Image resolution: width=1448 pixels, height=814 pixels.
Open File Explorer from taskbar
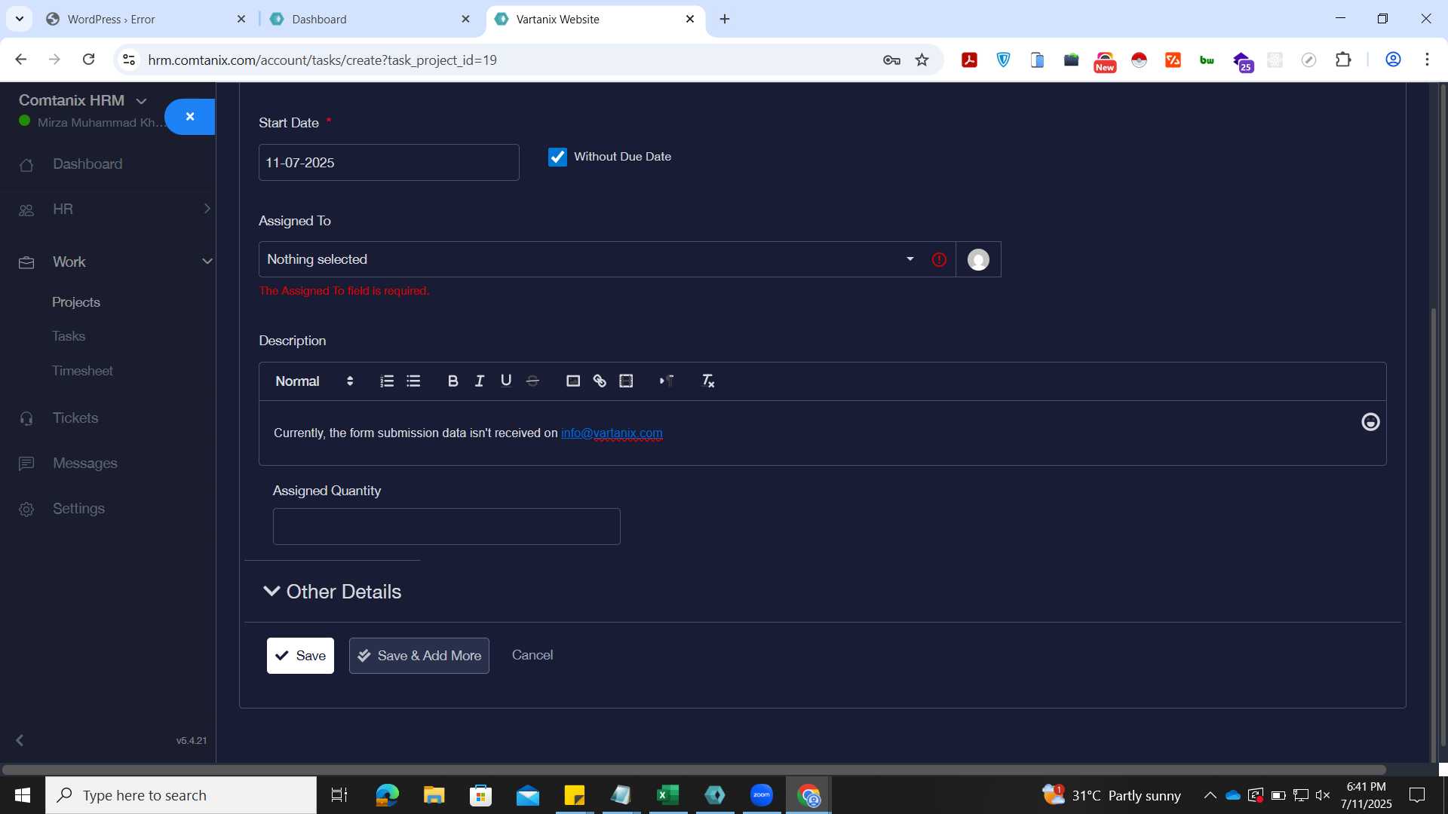click(434, 795)
